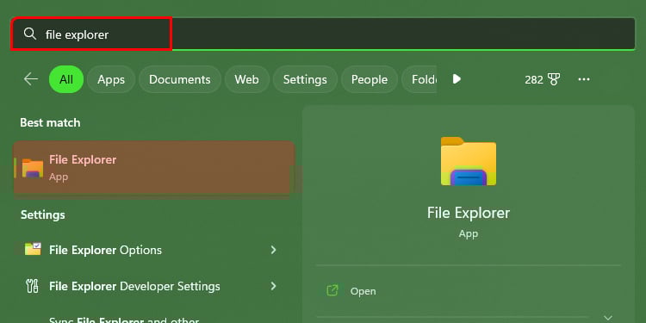The image size is (646, 323).
Task: Open the 282 rewards points badge
Action: click(542, 79)
